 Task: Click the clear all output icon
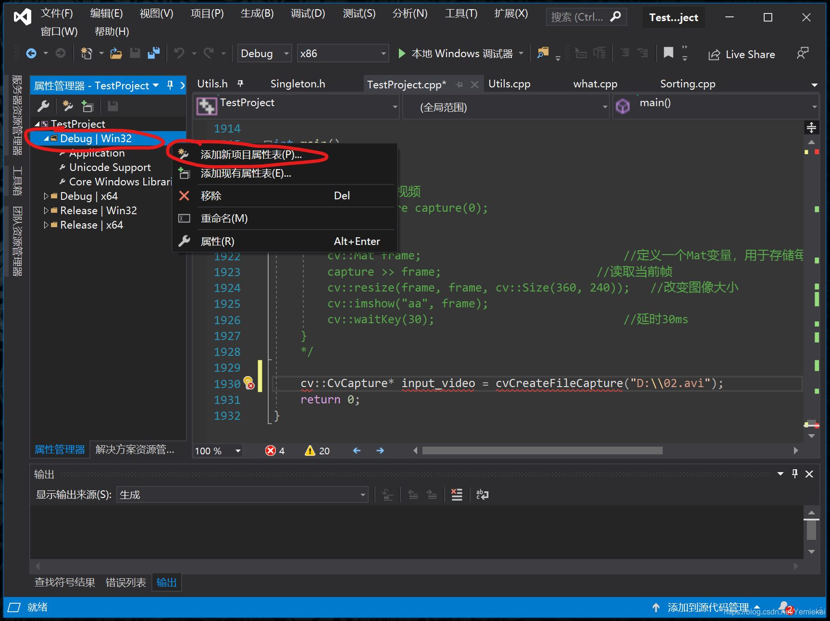[457, 494]
